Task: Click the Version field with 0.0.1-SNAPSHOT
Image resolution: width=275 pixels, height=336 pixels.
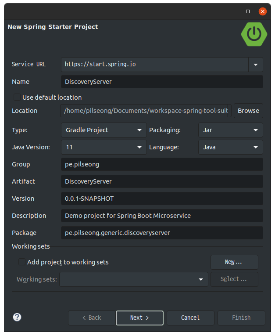Action: (x=162, y=199)
